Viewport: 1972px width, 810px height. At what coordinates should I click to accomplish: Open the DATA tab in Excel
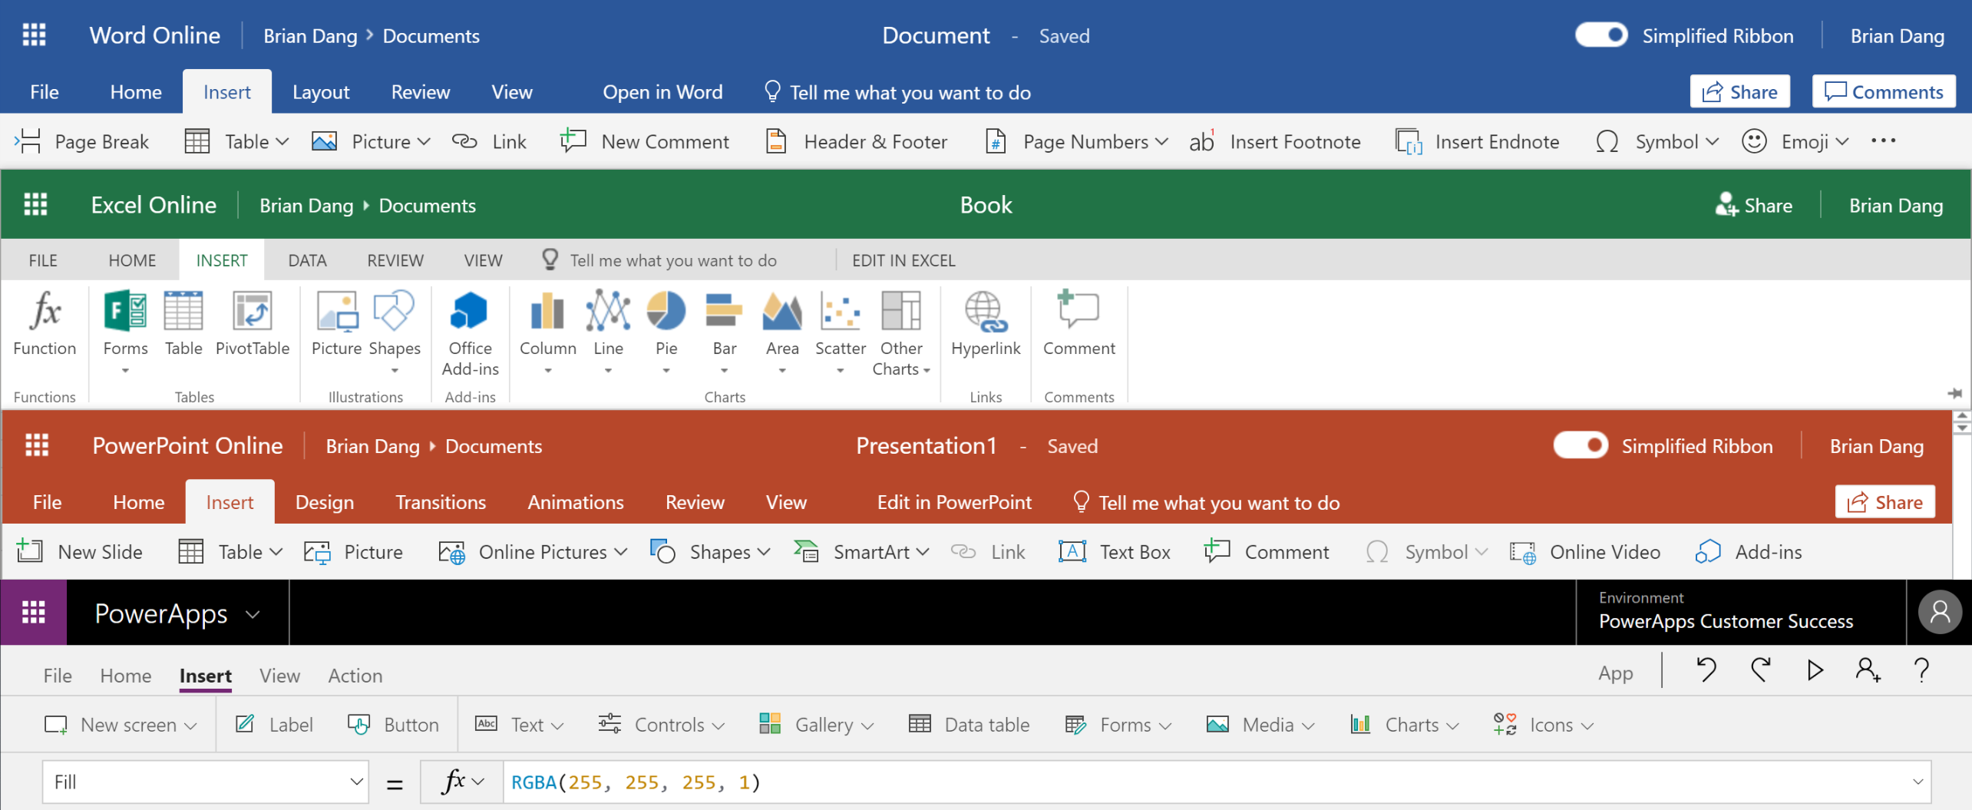[307, 260]
